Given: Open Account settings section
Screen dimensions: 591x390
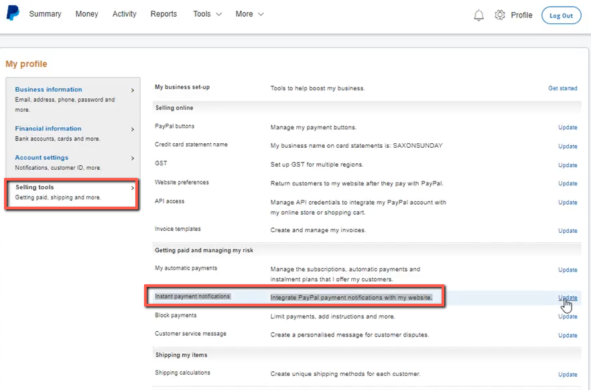Looking at the screenshot, I should 42,157.
